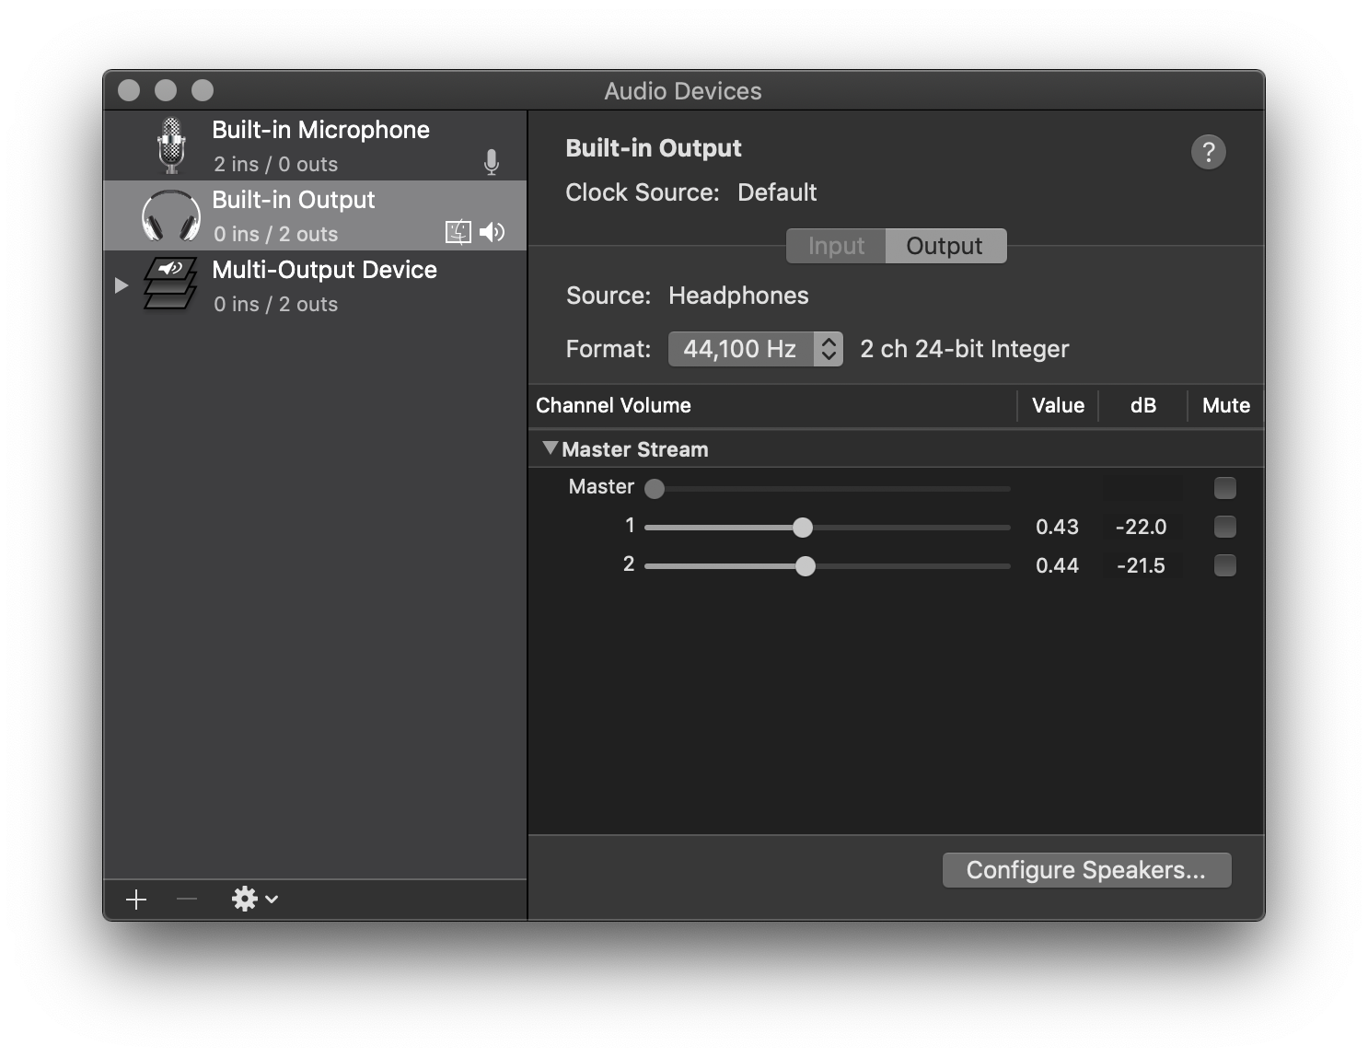Click the channel 1 dB field -22.0
Viewport: 1368px width, 1057px height.
tap(1142, 527)
